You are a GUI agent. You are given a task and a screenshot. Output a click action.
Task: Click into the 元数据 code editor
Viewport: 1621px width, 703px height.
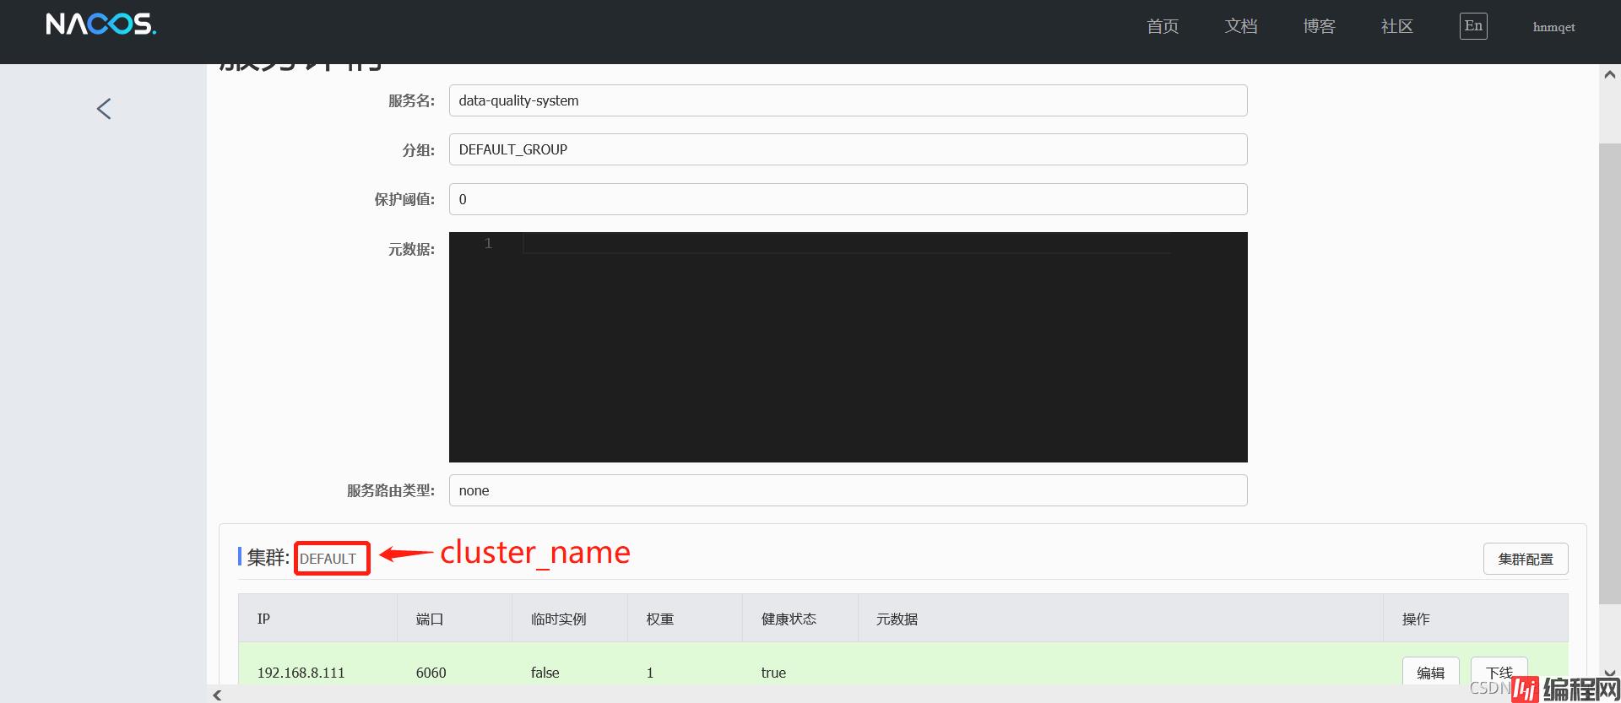pyautogui.click(x=848, y=347)
